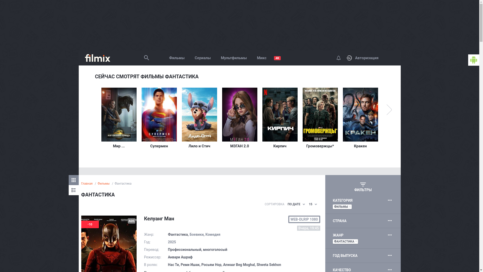Click the Супермен title text

pos(159,146)
